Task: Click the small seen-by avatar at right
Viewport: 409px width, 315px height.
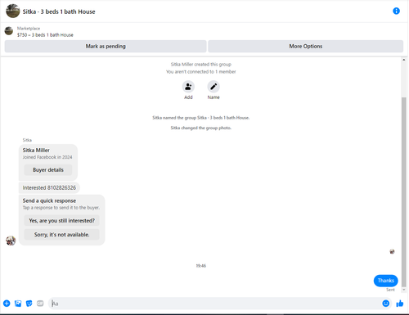Action: 392,251
